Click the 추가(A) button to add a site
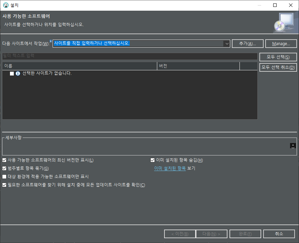299x243 pixels. click(x=247, y=43)
